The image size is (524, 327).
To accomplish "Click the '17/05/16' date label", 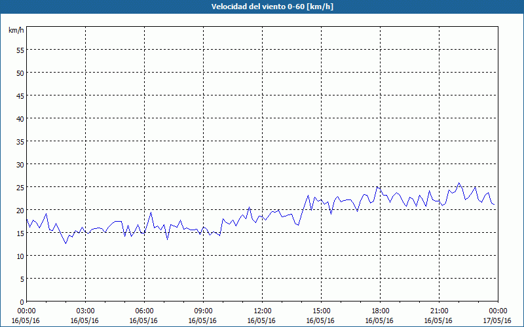I will tap(497, 320).
